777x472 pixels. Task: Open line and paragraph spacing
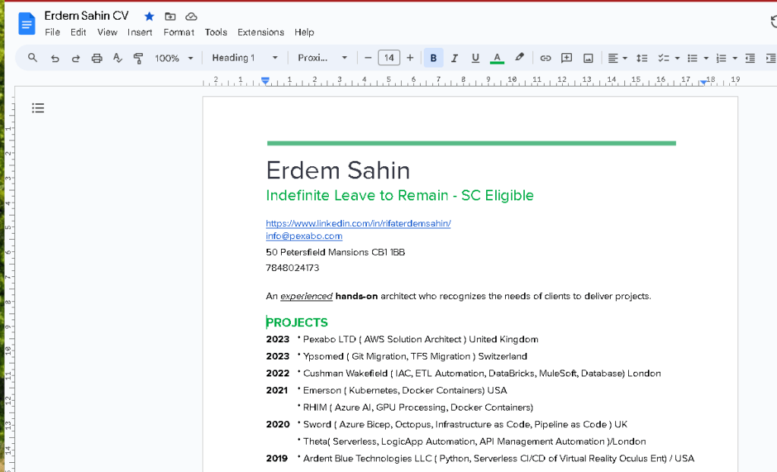(642, 58)
